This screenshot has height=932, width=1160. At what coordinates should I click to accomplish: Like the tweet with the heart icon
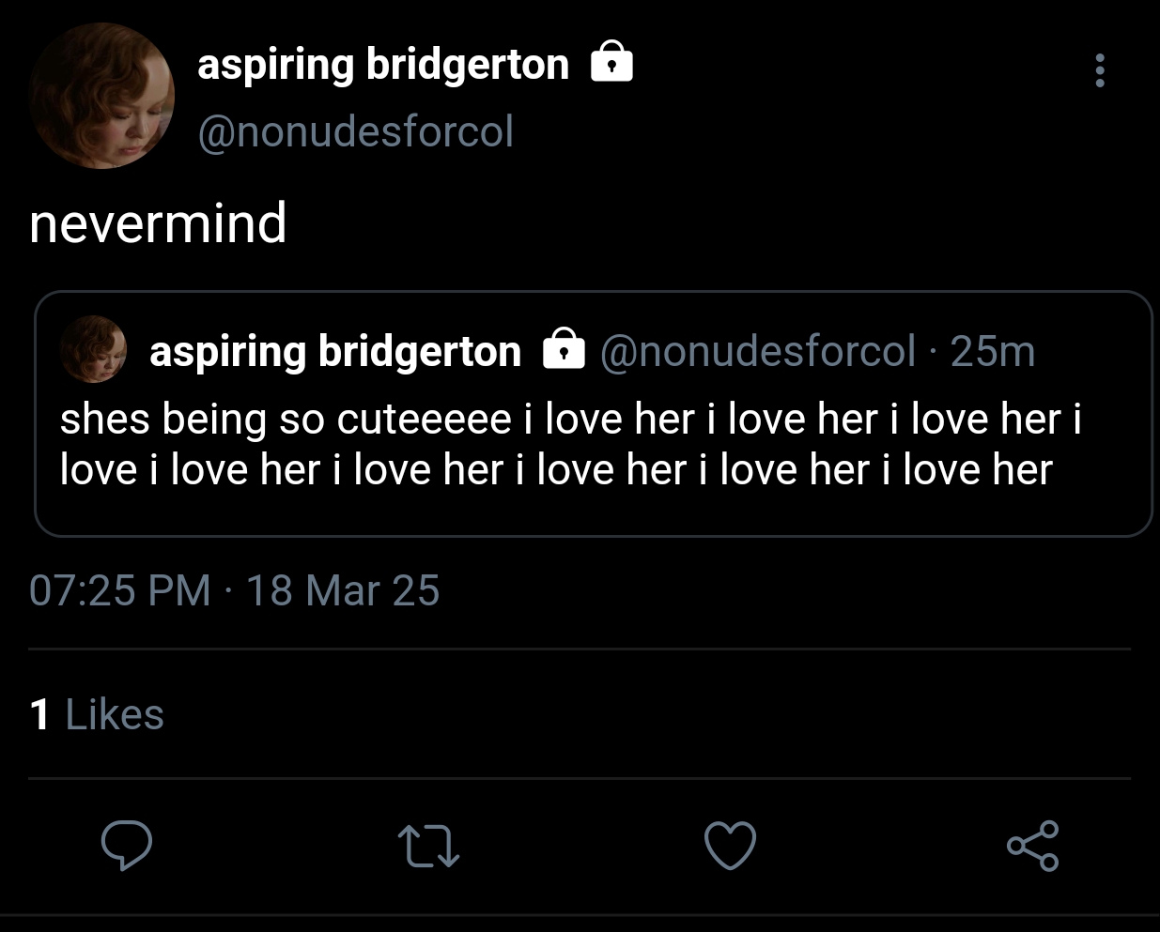point(730,845)
